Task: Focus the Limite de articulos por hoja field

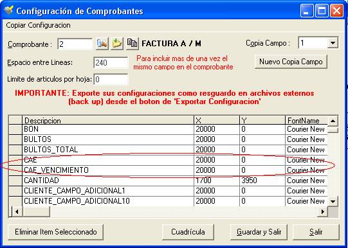Action: tap(111, 79)
